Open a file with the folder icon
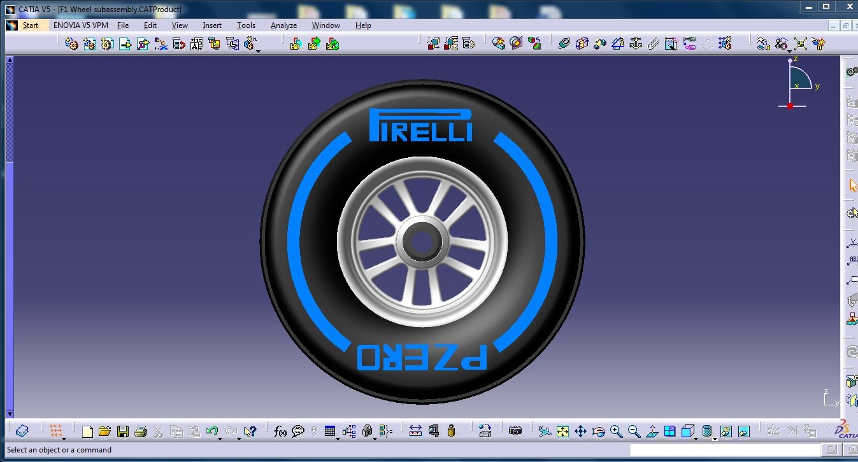This screenshot has height=462, width=858. click(104, 431)
